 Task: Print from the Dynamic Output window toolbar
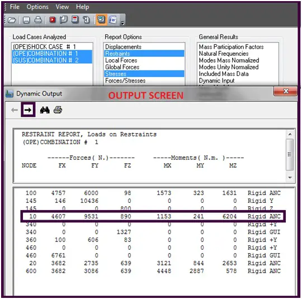[58, 110]
